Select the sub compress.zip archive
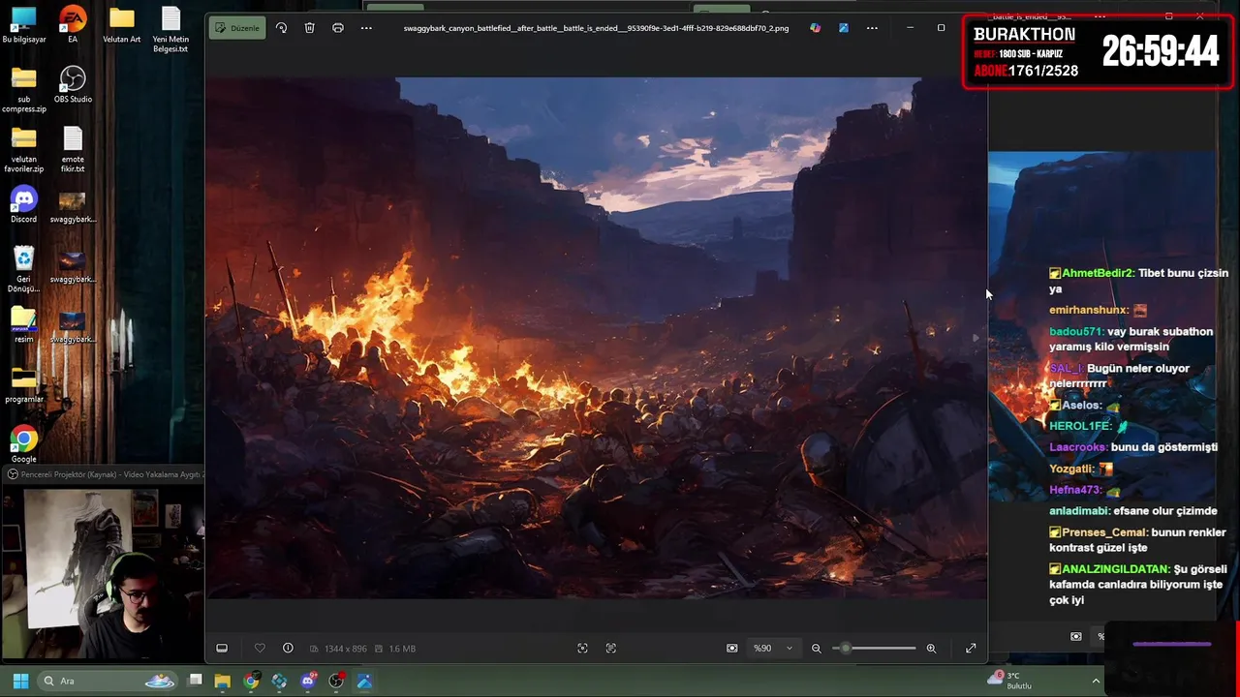The height and width of the screenshot is (697, 1240). click(24, 90)
